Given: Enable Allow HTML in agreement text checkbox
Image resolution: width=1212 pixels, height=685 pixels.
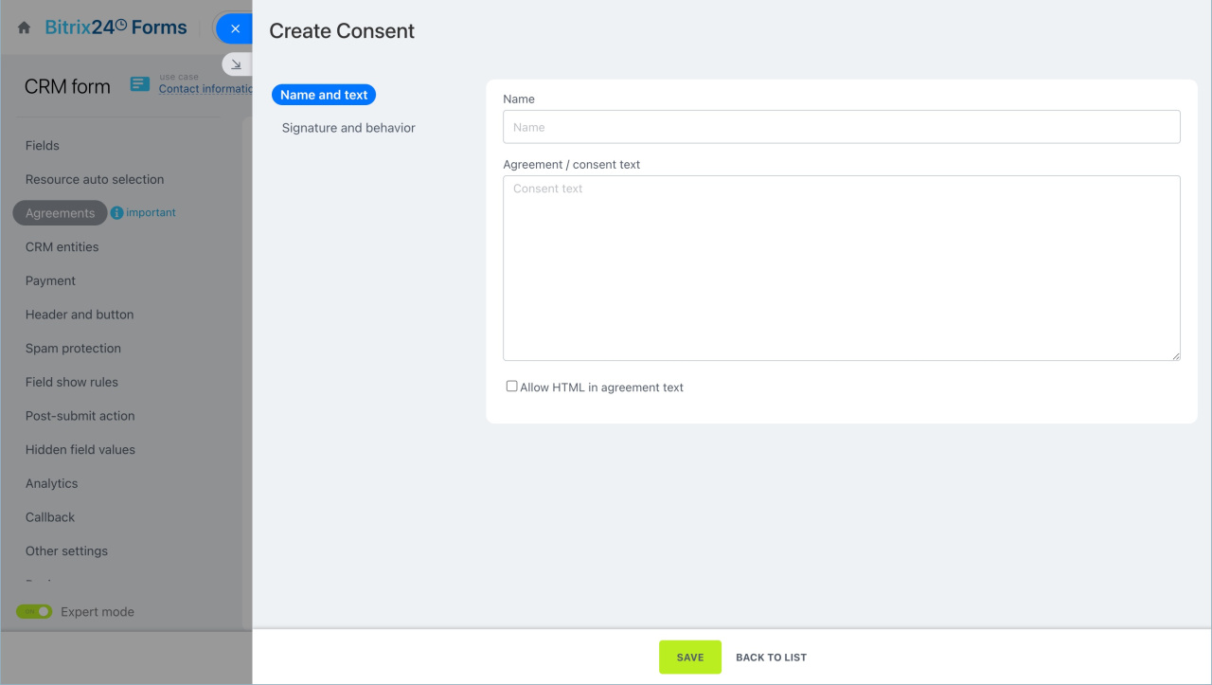Looking at the screenshot, I should click(511, 387).
